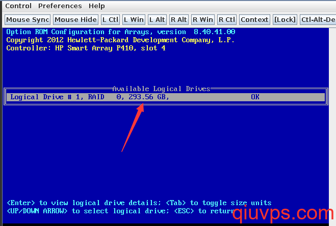
Task: Send Ctl-Alt-Del to the server
Action: pos(318,20)
